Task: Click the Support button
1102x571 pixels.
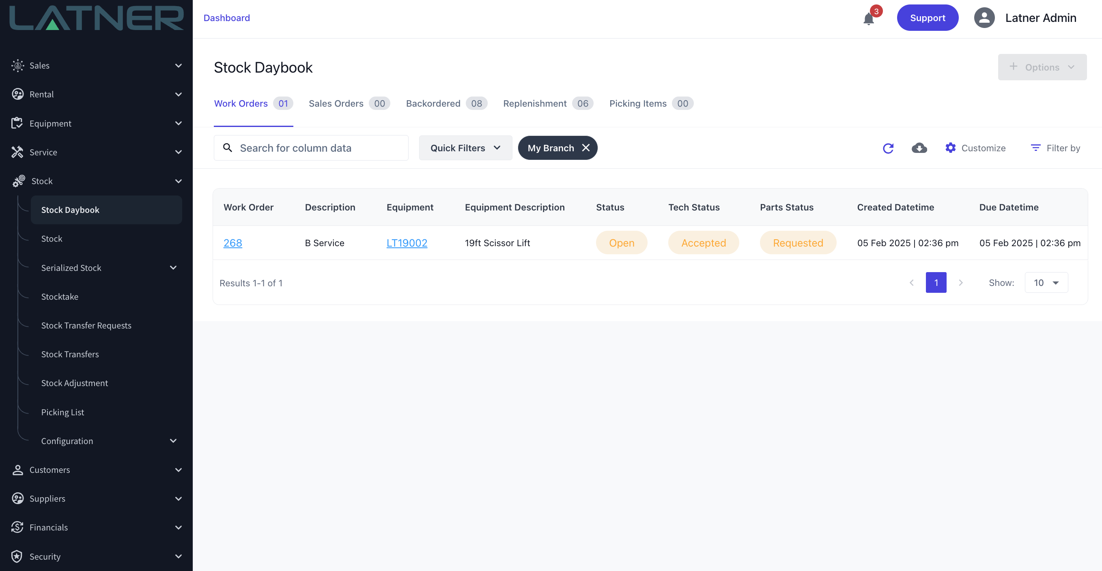Action: coord(928,18)
